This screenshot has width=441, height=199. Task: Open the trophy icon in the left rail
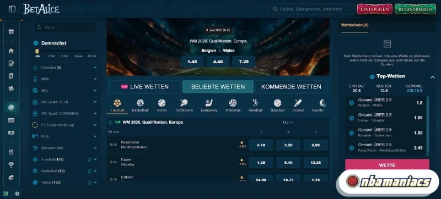(x=11, y=165)
